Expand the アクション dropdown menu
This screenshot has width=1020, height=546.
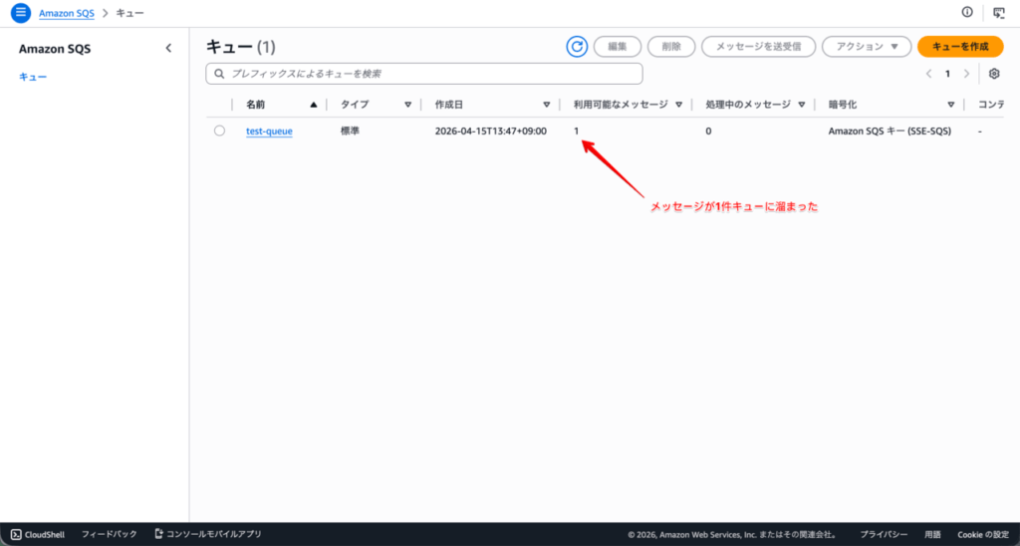(868, 47)
